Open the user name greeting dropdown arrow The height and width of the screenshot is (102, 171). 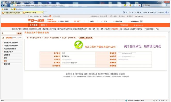[x=40, y=16]
